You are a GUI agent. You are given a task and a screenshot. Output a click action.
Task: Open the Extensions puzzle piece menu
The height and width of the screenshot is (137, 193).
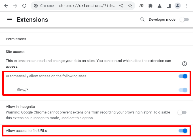150,6
